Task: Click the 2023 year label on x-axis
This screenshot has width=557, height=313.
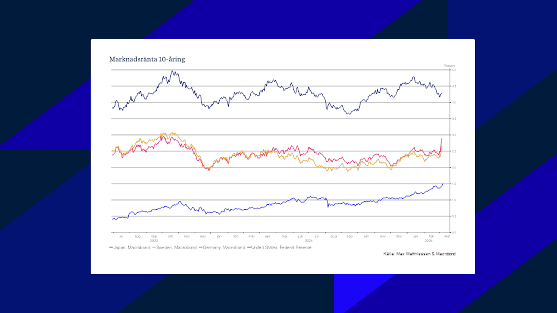Action: click(x=154, y=241)
